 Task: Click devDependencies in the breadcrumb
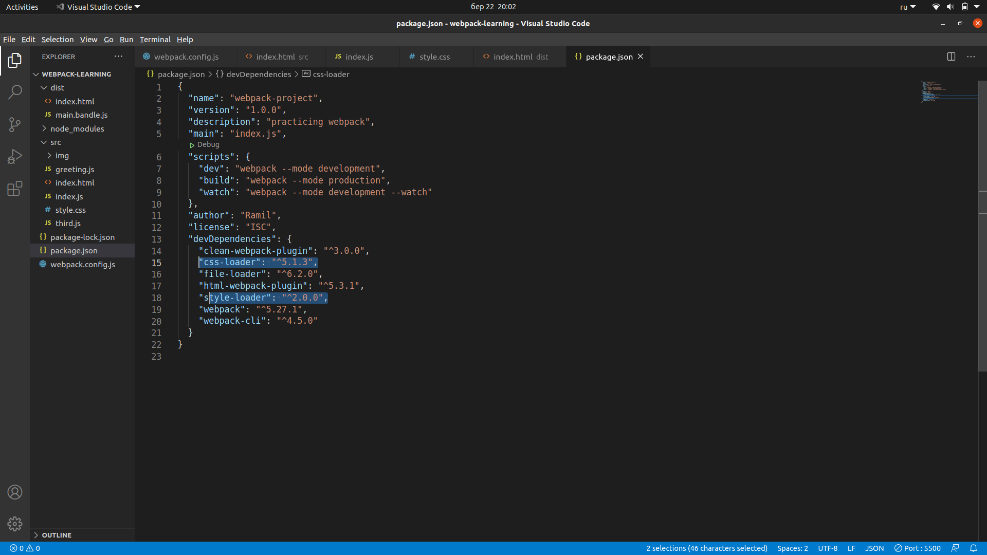tap(259, 75)
